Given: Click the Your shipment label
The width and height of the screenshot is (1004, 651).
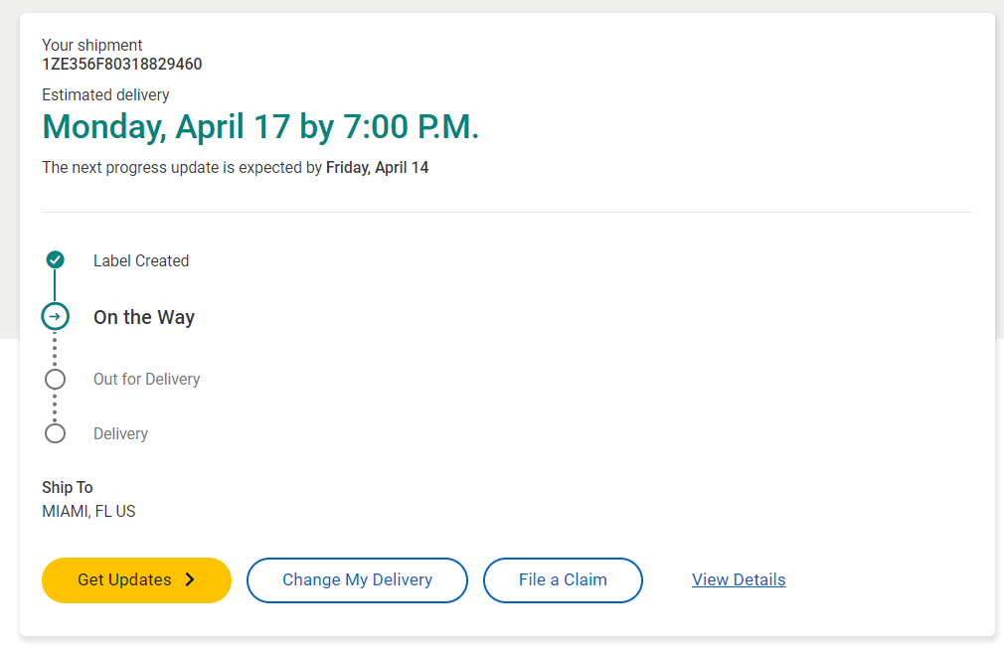Looking at the screenshot, I should coord(92,45).
